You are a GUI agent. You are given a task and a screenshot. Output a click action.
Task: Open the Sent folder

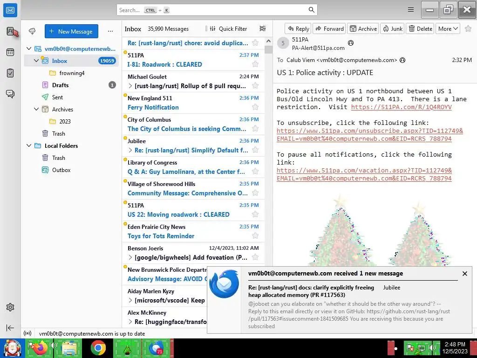[x=71, y=97]
